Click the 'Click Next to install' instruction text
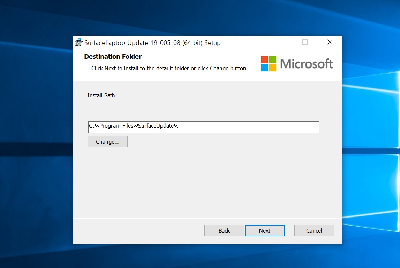 pyautogui.click(x=169, y=69)
